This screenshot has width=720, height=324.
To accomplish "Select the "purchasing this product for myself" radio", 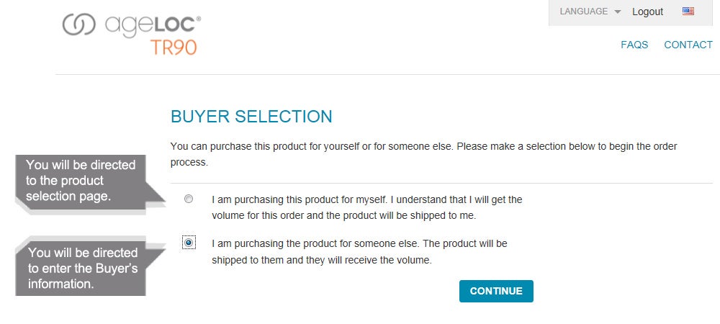I will (189, 199).
